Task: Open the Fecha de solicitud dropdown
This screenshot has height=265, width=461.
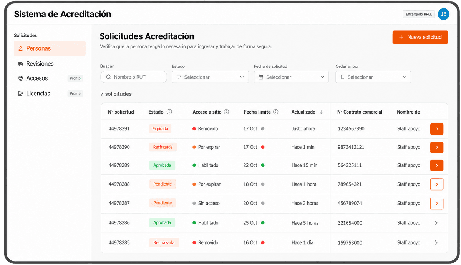Action: pos(292,77)
